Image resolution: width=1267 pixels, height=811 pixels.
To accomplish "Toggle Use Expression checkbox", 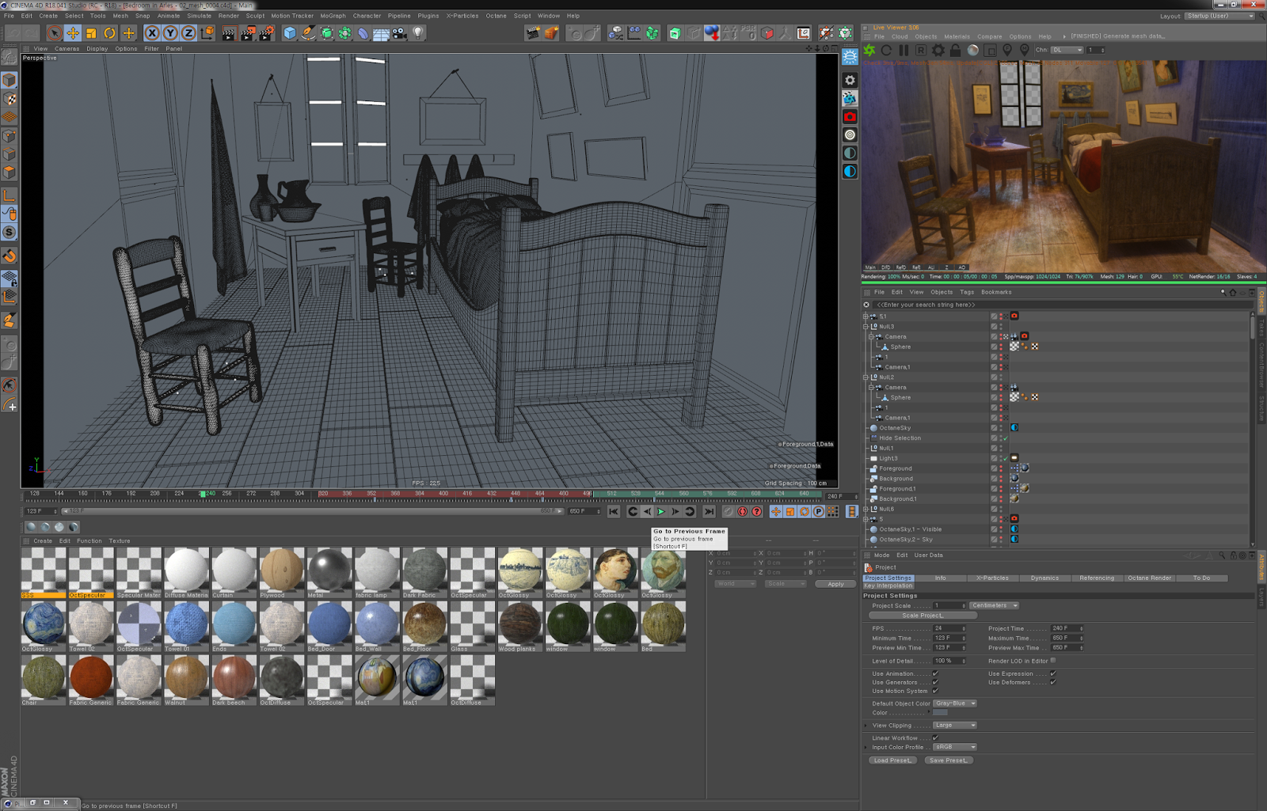I will pyautogui.click(x=1053, y=674).
